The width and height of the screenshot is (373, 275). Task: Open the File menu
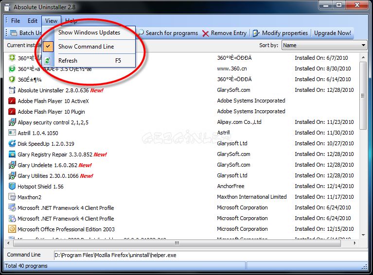pyautogui.click(x=16, y=21)
